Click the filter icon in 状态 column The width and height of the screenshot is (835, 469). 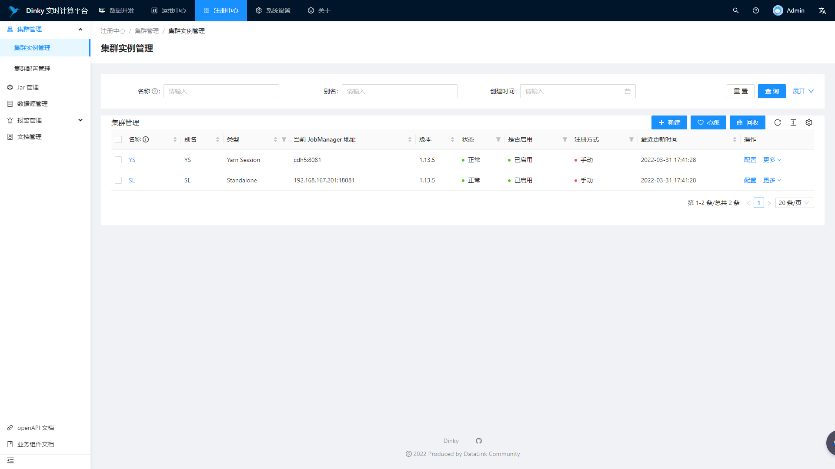(498, 139)
